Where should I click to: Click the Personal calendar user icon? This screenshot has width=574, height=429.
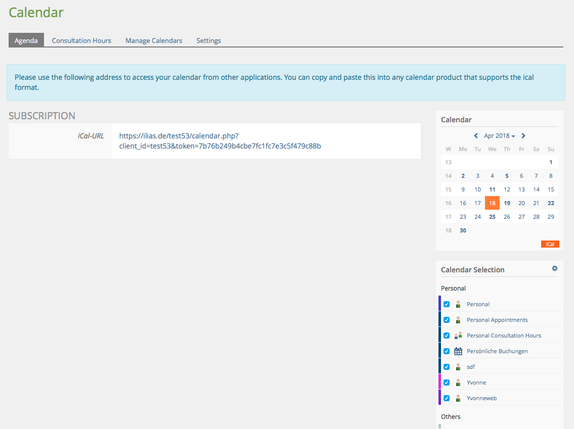click(x=458, y=304)
